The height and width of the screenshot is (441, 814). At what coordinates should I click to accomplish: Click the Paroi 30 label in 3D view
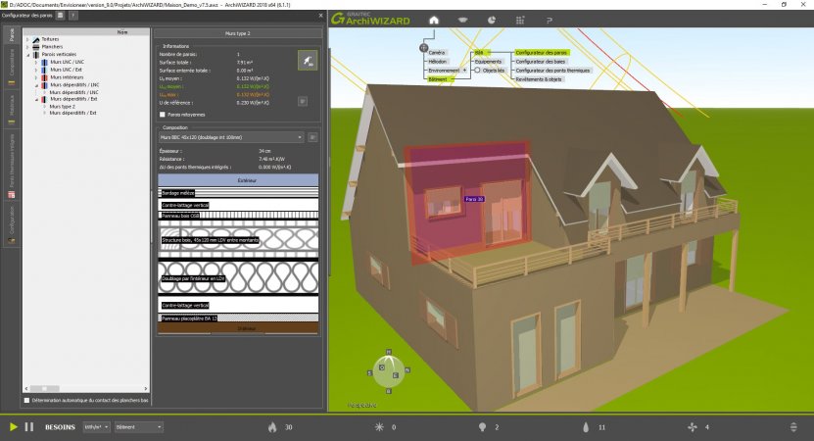[474, 199]
